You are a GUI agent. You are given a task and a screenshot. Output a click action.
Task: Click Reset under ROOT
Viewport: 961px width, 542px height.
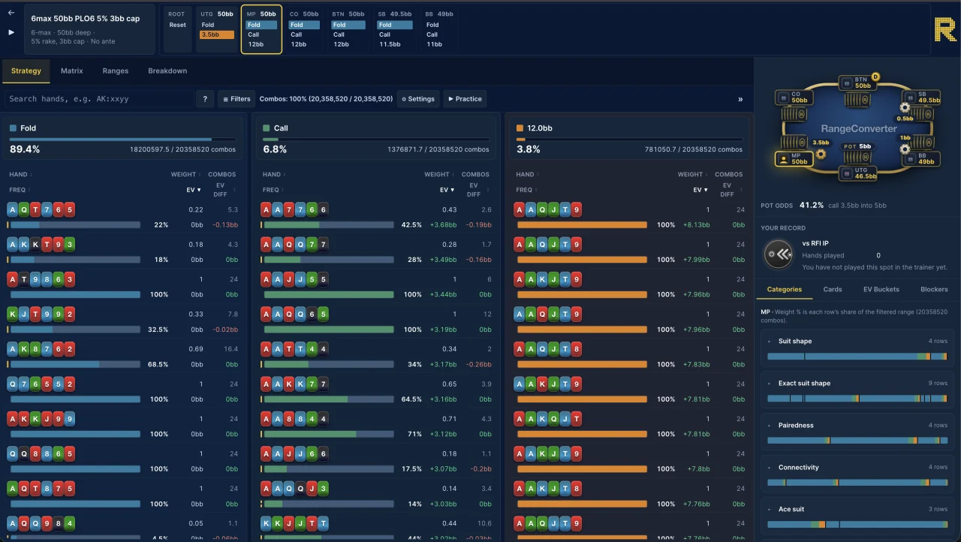(x=178, y=25)
